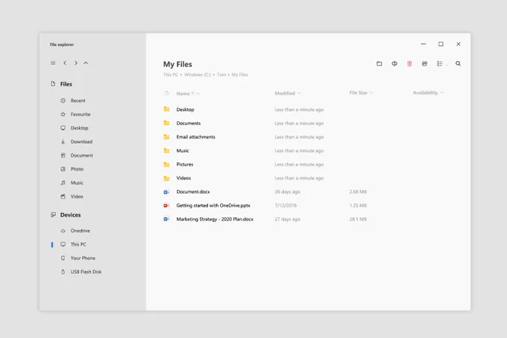
Task: Select Desktop in the sidebar
Action: tap(75, 128)
